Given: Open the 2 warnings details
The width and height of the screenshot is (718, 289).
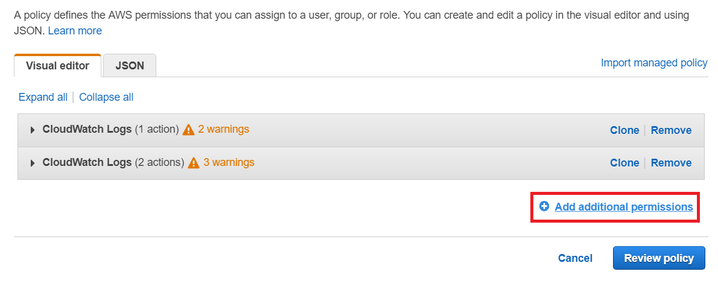Looking at the screenshot, I should (x=223, y=129).
